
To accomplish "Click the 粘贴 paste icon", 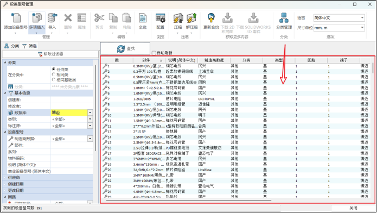I will coord(127,18).
